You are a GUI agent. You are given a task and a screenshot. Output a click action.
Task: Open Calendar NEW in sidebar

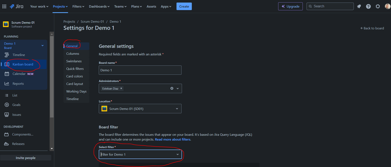pyautogui.click(x=24, y=74)
